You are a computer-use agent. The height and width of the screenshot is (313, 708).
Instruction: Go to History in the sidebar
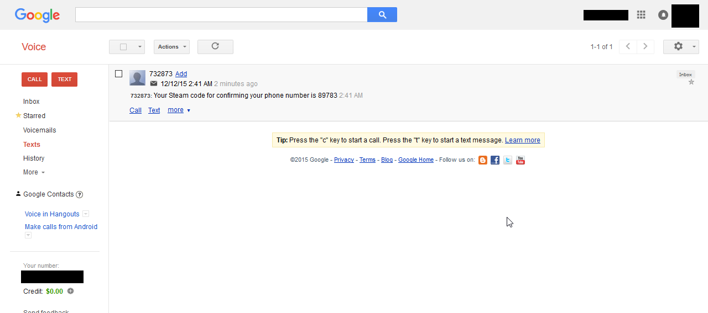pos(34,158)
